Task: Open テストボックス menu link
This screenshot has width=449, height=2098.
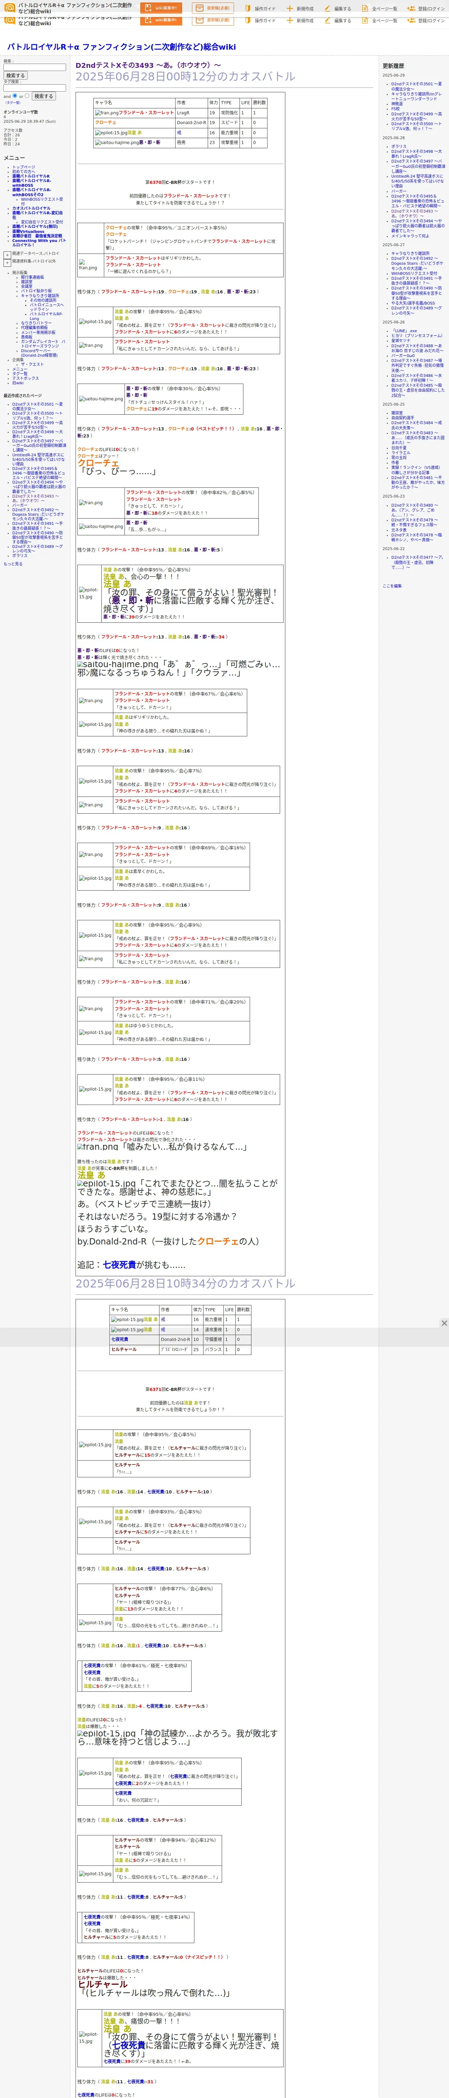Action: click(25, 379)
